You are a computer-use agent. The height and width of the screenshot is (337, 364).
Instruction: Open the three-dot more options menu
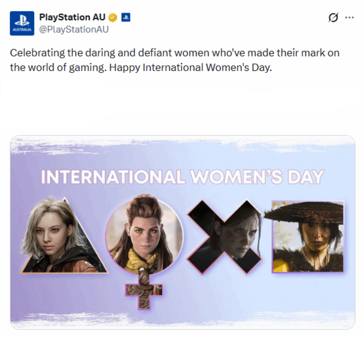click(349, 17)
